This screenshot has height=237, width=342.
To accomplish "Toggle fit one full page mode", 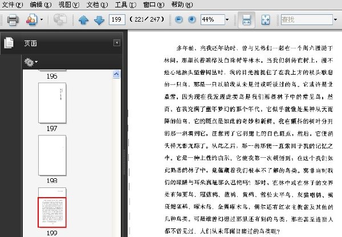I will tap(266, 20).
